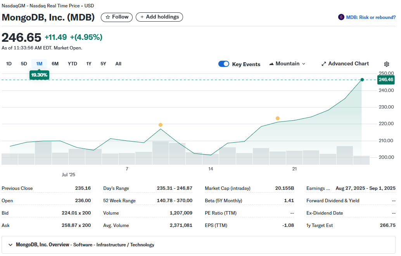Follow MongoDB stock
The height and width of the screenshot is (256, 401).
[117, 17]
